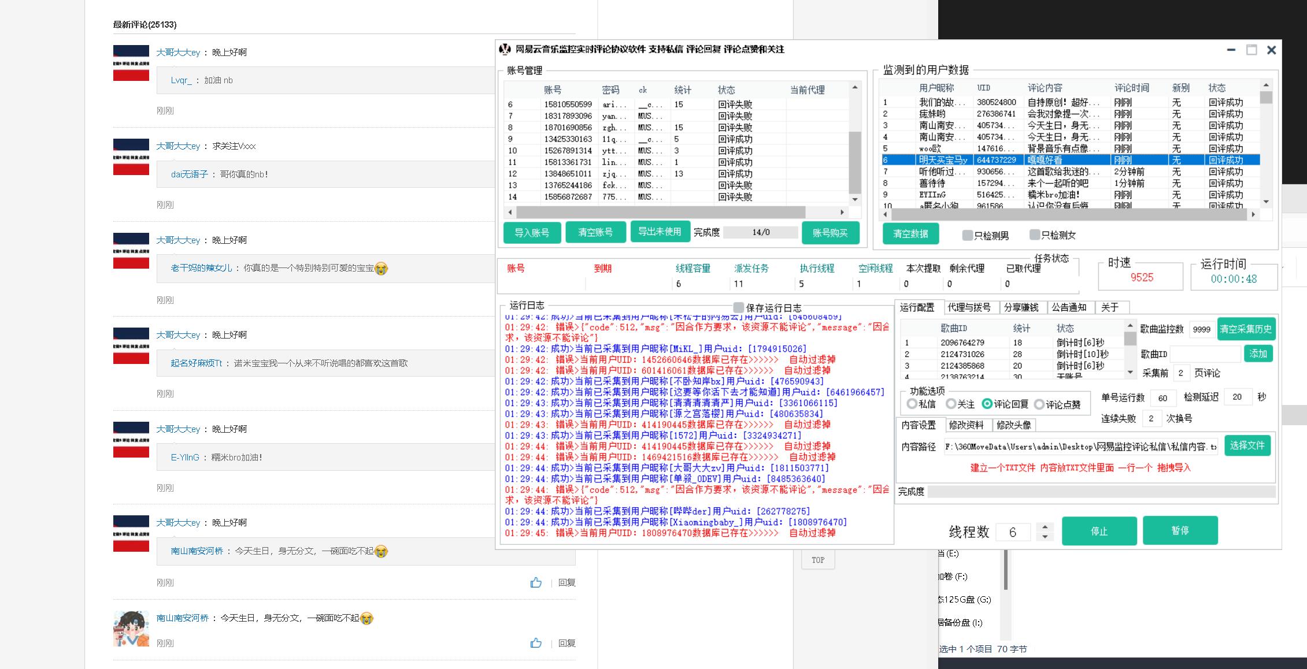Toggle 保存运行日志 checkbox
1307x669 pixels.
(x=738, y=307)
